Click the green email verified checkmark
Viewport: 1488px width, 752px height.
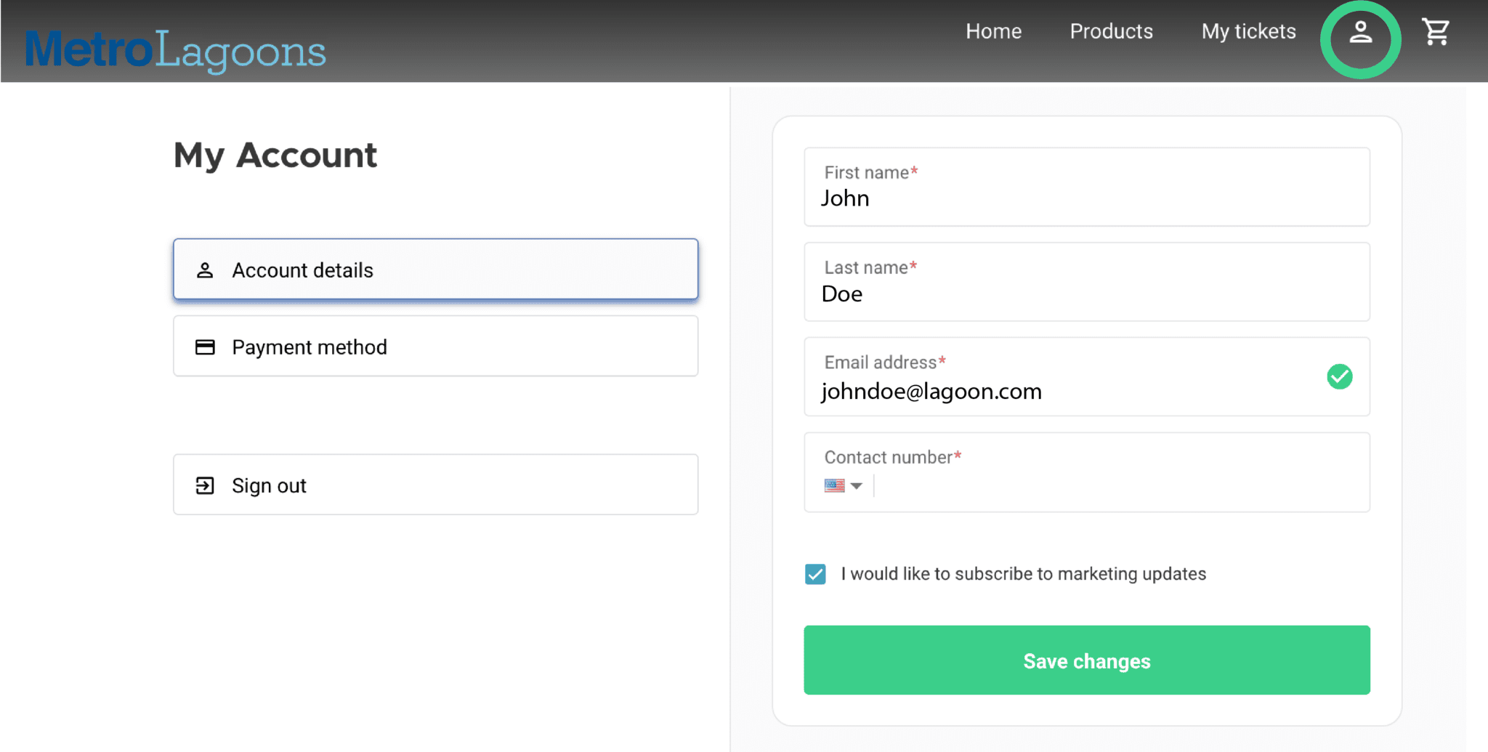tap(1340, 376)
